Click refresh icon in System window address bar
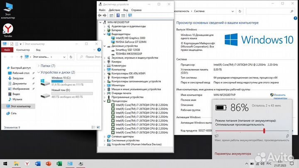 point(240,11)
